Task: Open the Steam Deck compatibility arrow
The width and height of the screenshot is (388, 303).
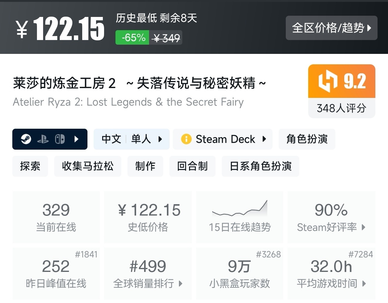Action: tap(264, 139)
